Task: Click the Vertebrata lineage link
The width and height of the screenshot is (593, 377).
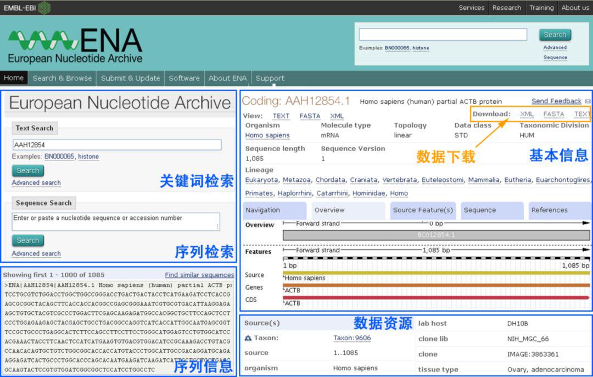Action: click(399, 180)
